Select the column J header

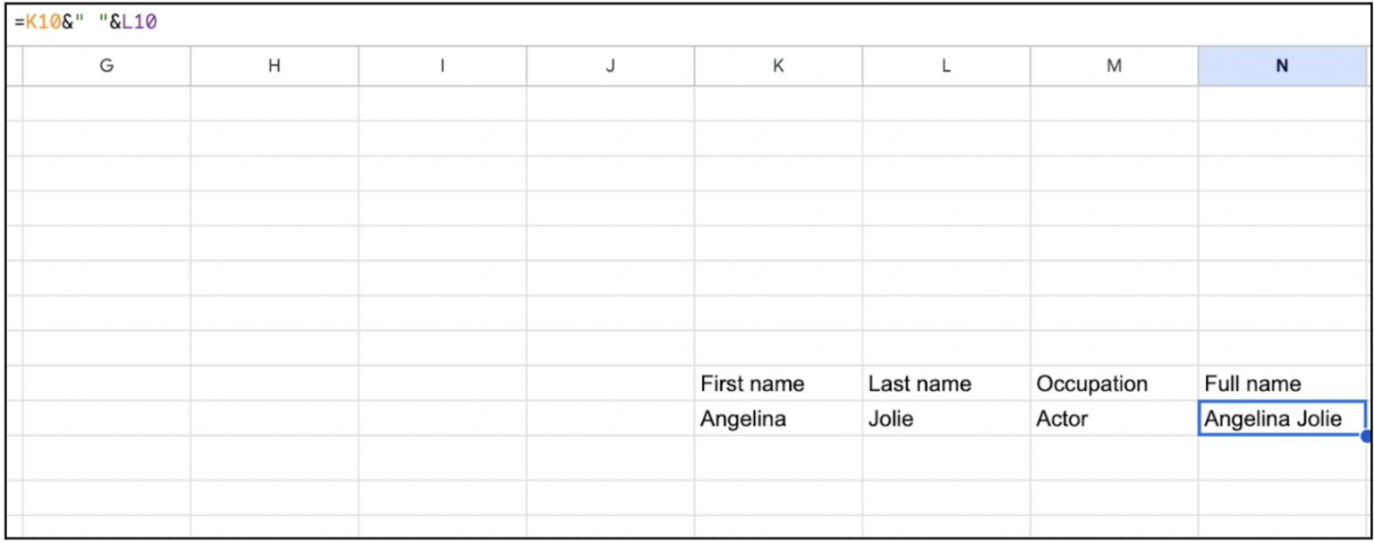coord(610,65)
